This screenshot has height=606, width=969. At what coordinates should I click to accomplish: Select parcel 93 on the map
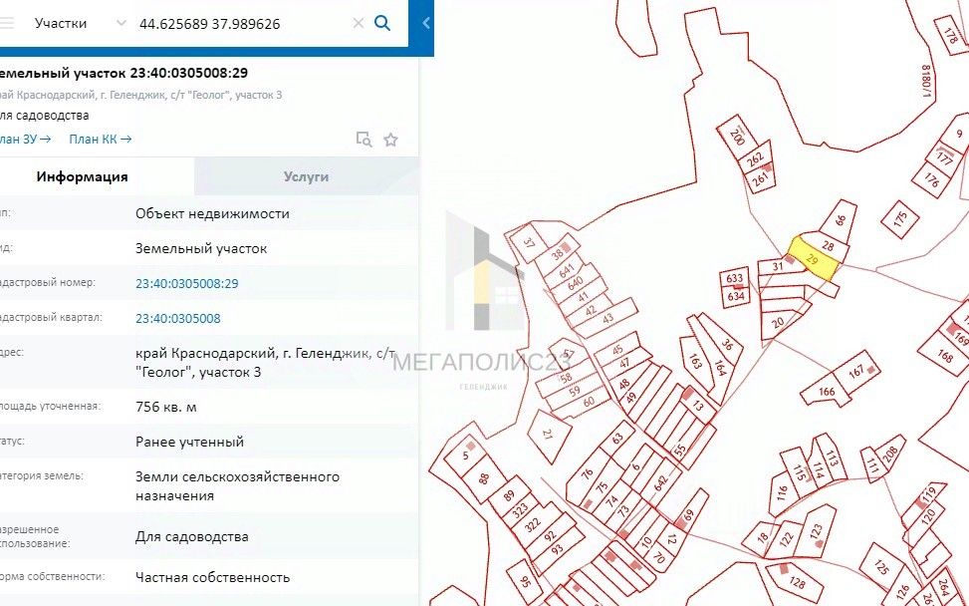pyautogui.click(x=557, y=548)
